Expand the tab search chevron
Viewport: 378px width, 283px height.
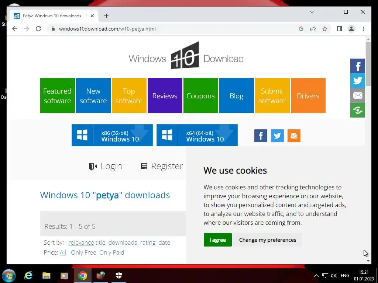(x=312, y=12)
